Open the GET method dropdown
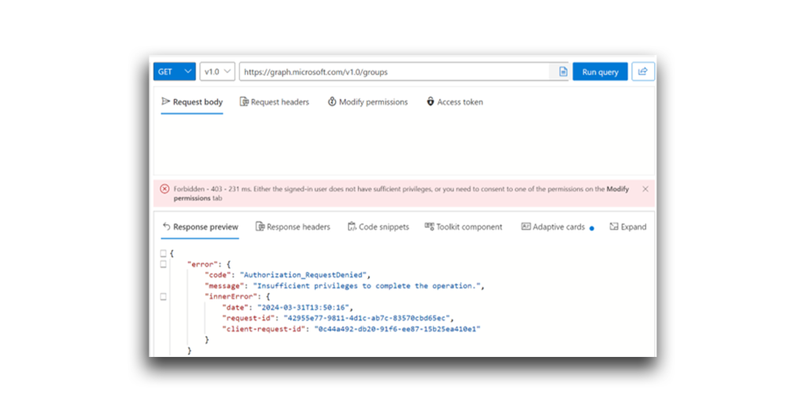The image size is (806, 412). pos(174,72)
